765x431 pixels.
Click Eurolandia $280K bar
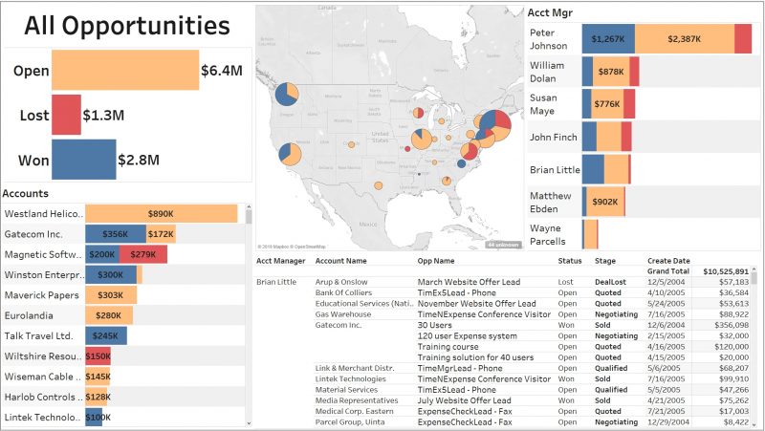click(x=109, y=315)
